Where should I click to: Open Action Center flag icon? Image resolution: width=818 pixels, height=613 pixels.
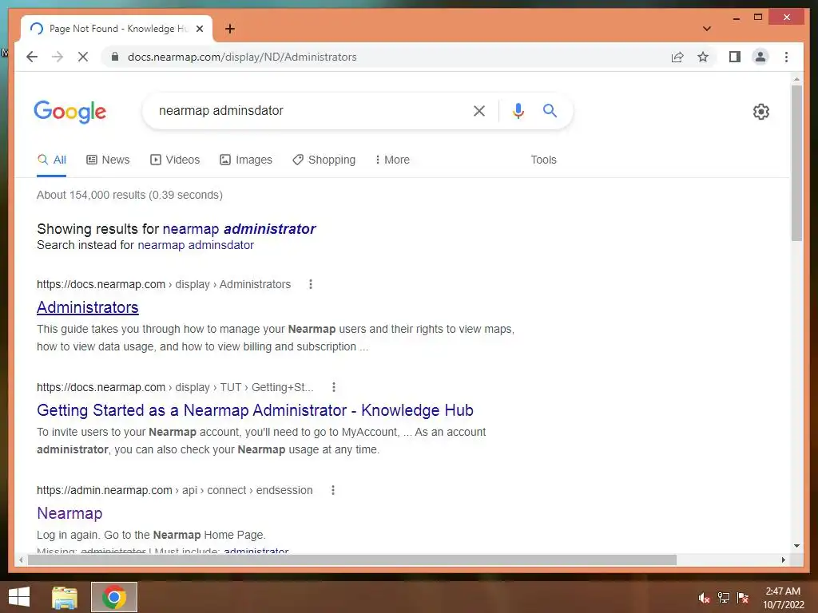pyautogui.click(x=743, y=598)
